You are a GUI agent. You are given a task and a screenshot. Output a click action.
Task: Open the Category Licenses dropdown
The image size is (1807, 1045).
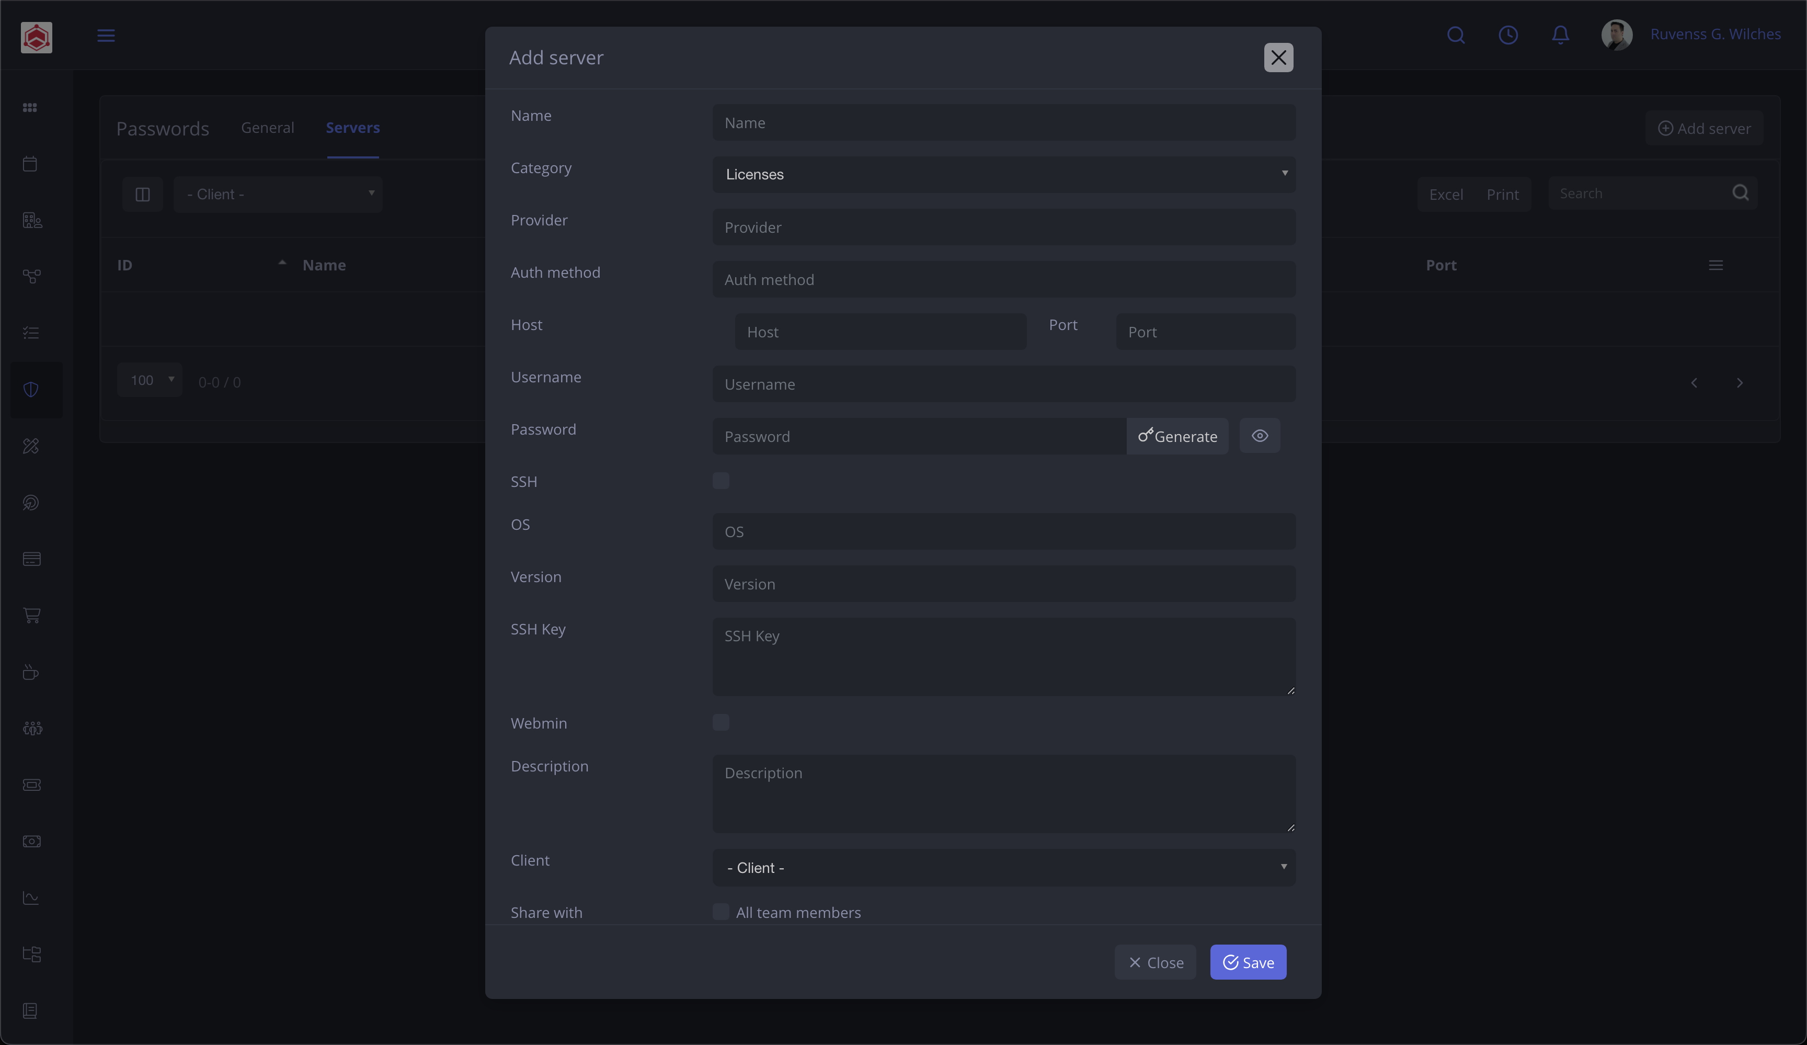1004,174
